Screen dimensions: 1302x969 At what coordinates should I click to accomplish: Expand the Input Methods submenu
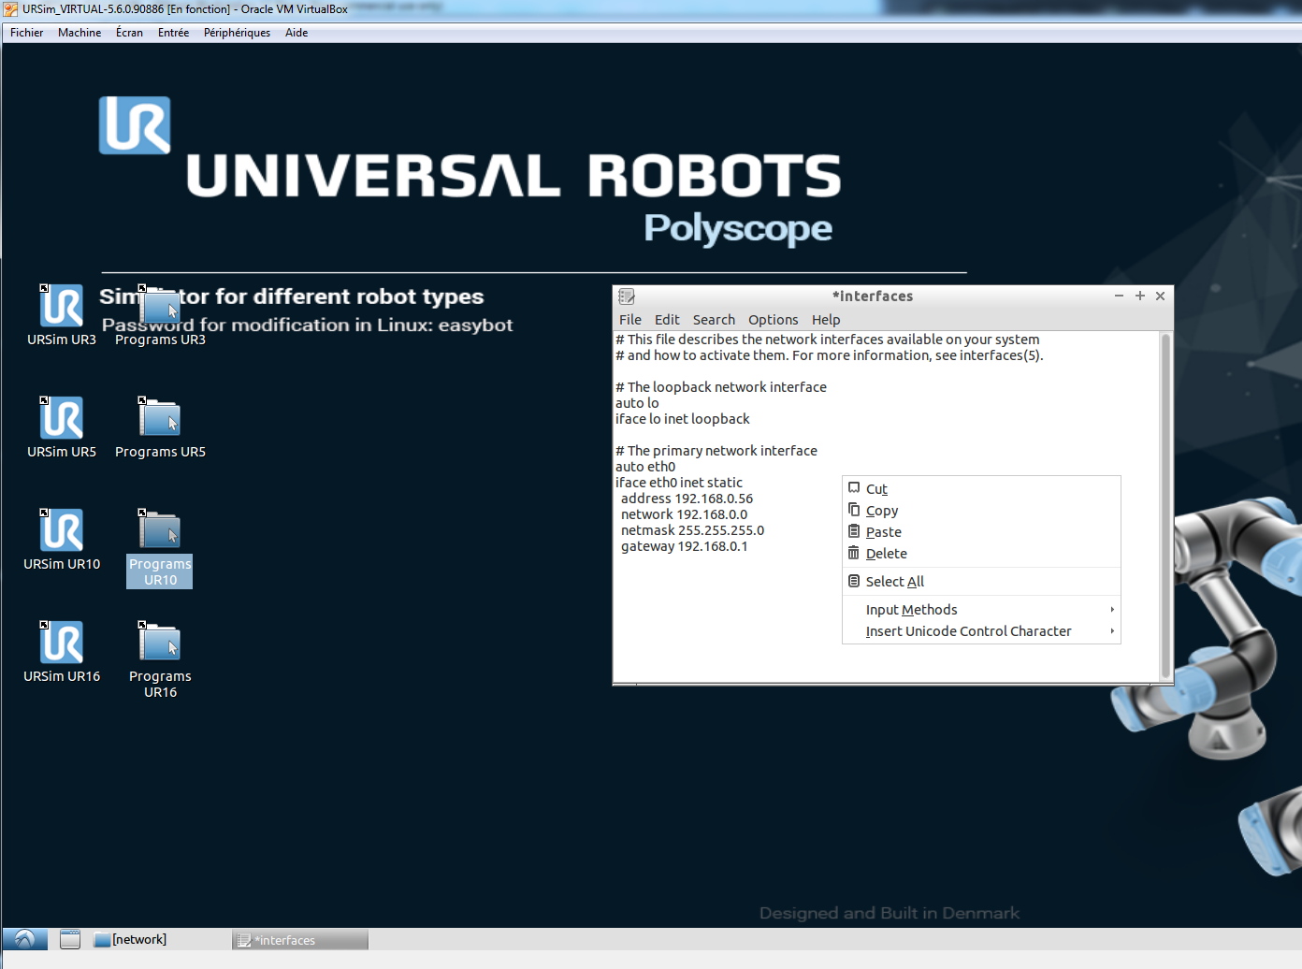981,610
